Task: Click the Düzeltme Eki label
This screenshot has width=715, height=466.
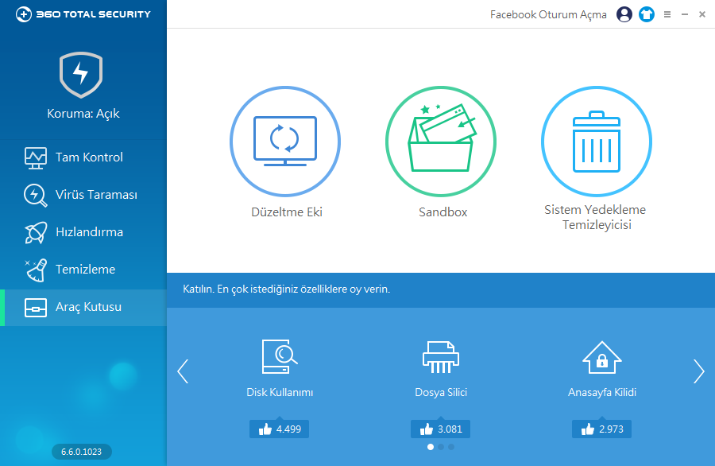Action: [x=287, y=212]
